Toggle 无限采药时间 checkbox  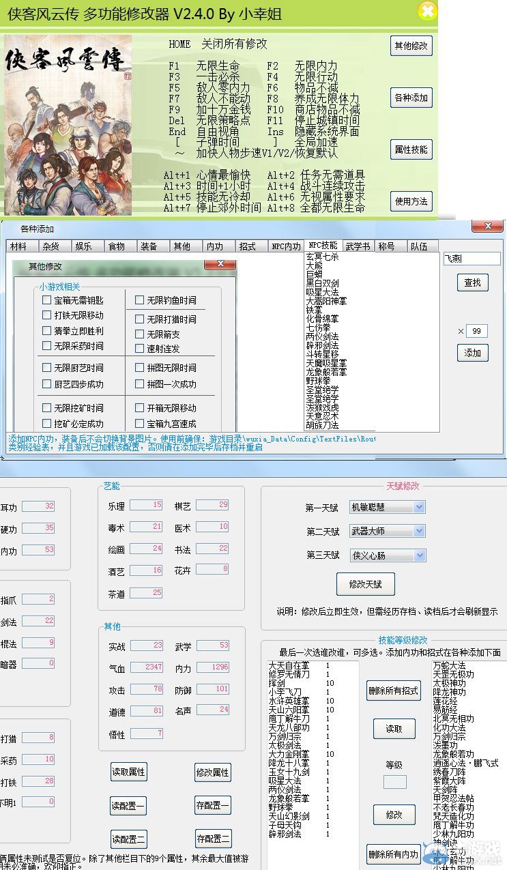73,346
